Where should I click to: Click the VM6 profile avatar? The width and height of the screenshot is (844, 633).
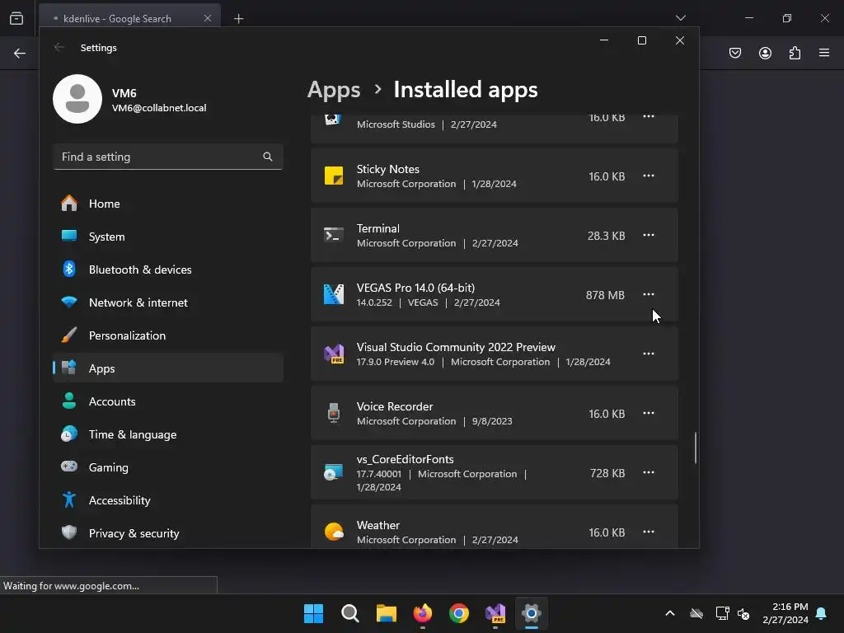point(77,99)
